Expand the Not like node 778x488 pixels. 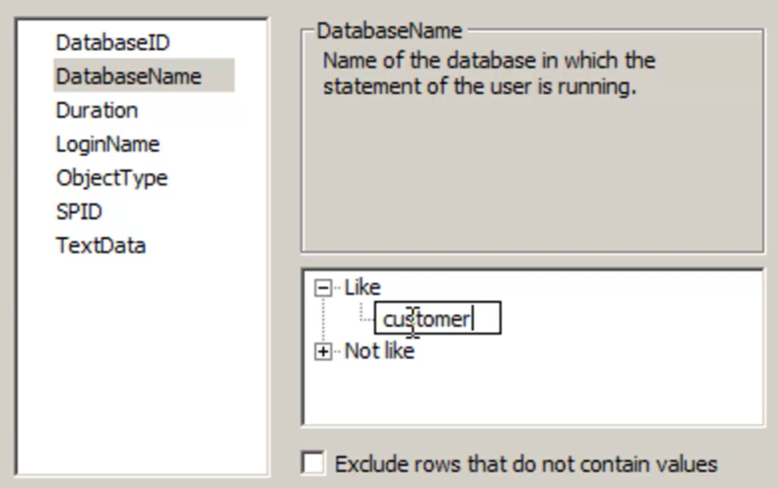(x=322, y=352)
